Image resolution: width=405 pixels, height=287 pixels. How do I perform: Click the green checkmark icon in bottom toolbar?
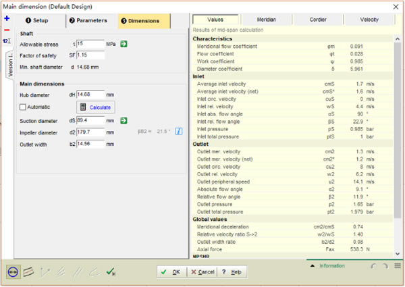pyautogui.click(x=111, y=271)
